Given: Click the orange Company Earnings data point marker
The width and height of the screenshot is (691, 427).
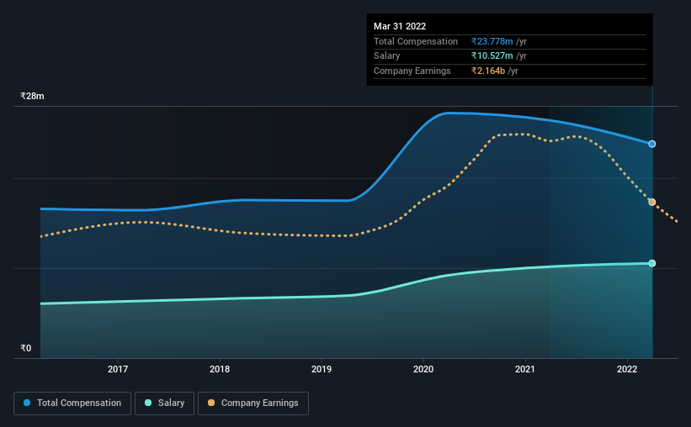Looking at the screenshot, I should [x=651, y=202].
